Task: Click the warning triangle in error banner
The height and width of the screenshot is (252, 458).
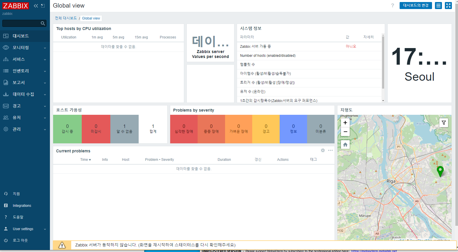Action: 62,245
